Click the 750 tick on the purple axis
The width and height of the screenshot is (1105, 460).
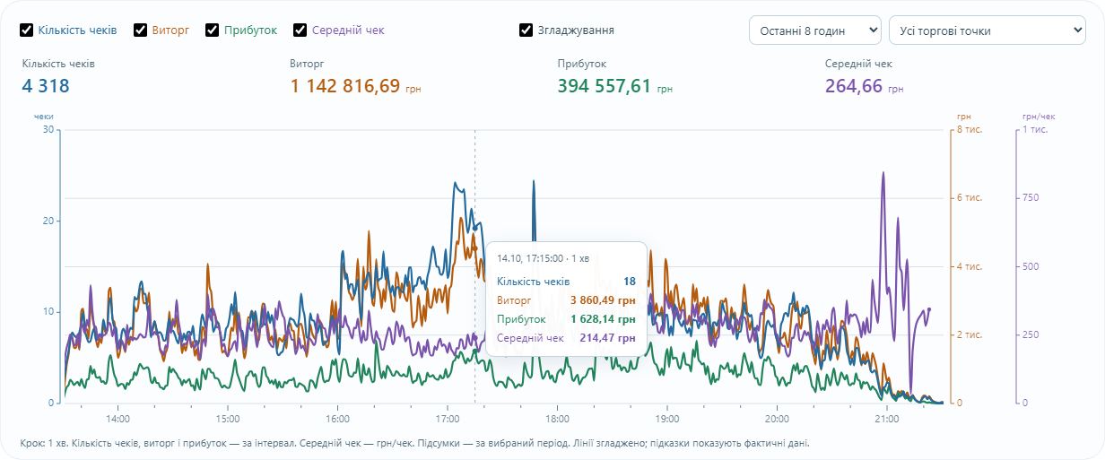[1031, 198]
